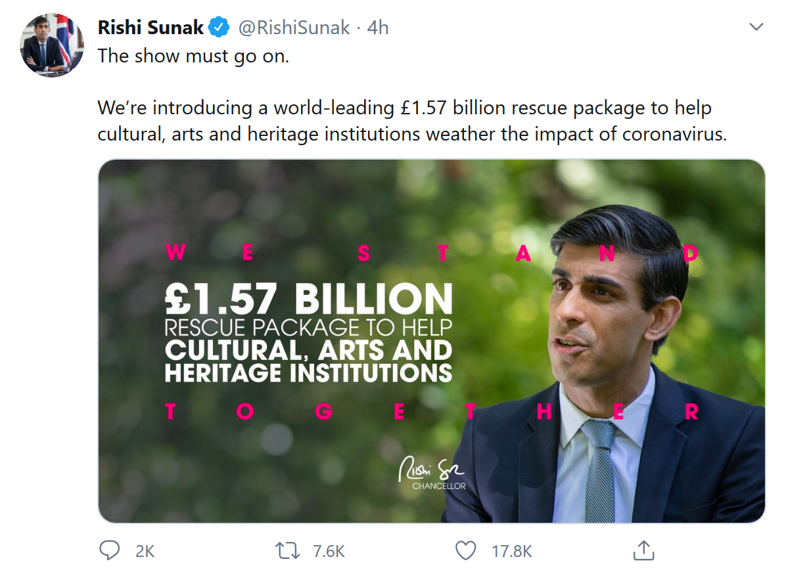This screenshot has height=576, width=786.
Task: Click the share upload arrow icon
Action: point(643,550)
